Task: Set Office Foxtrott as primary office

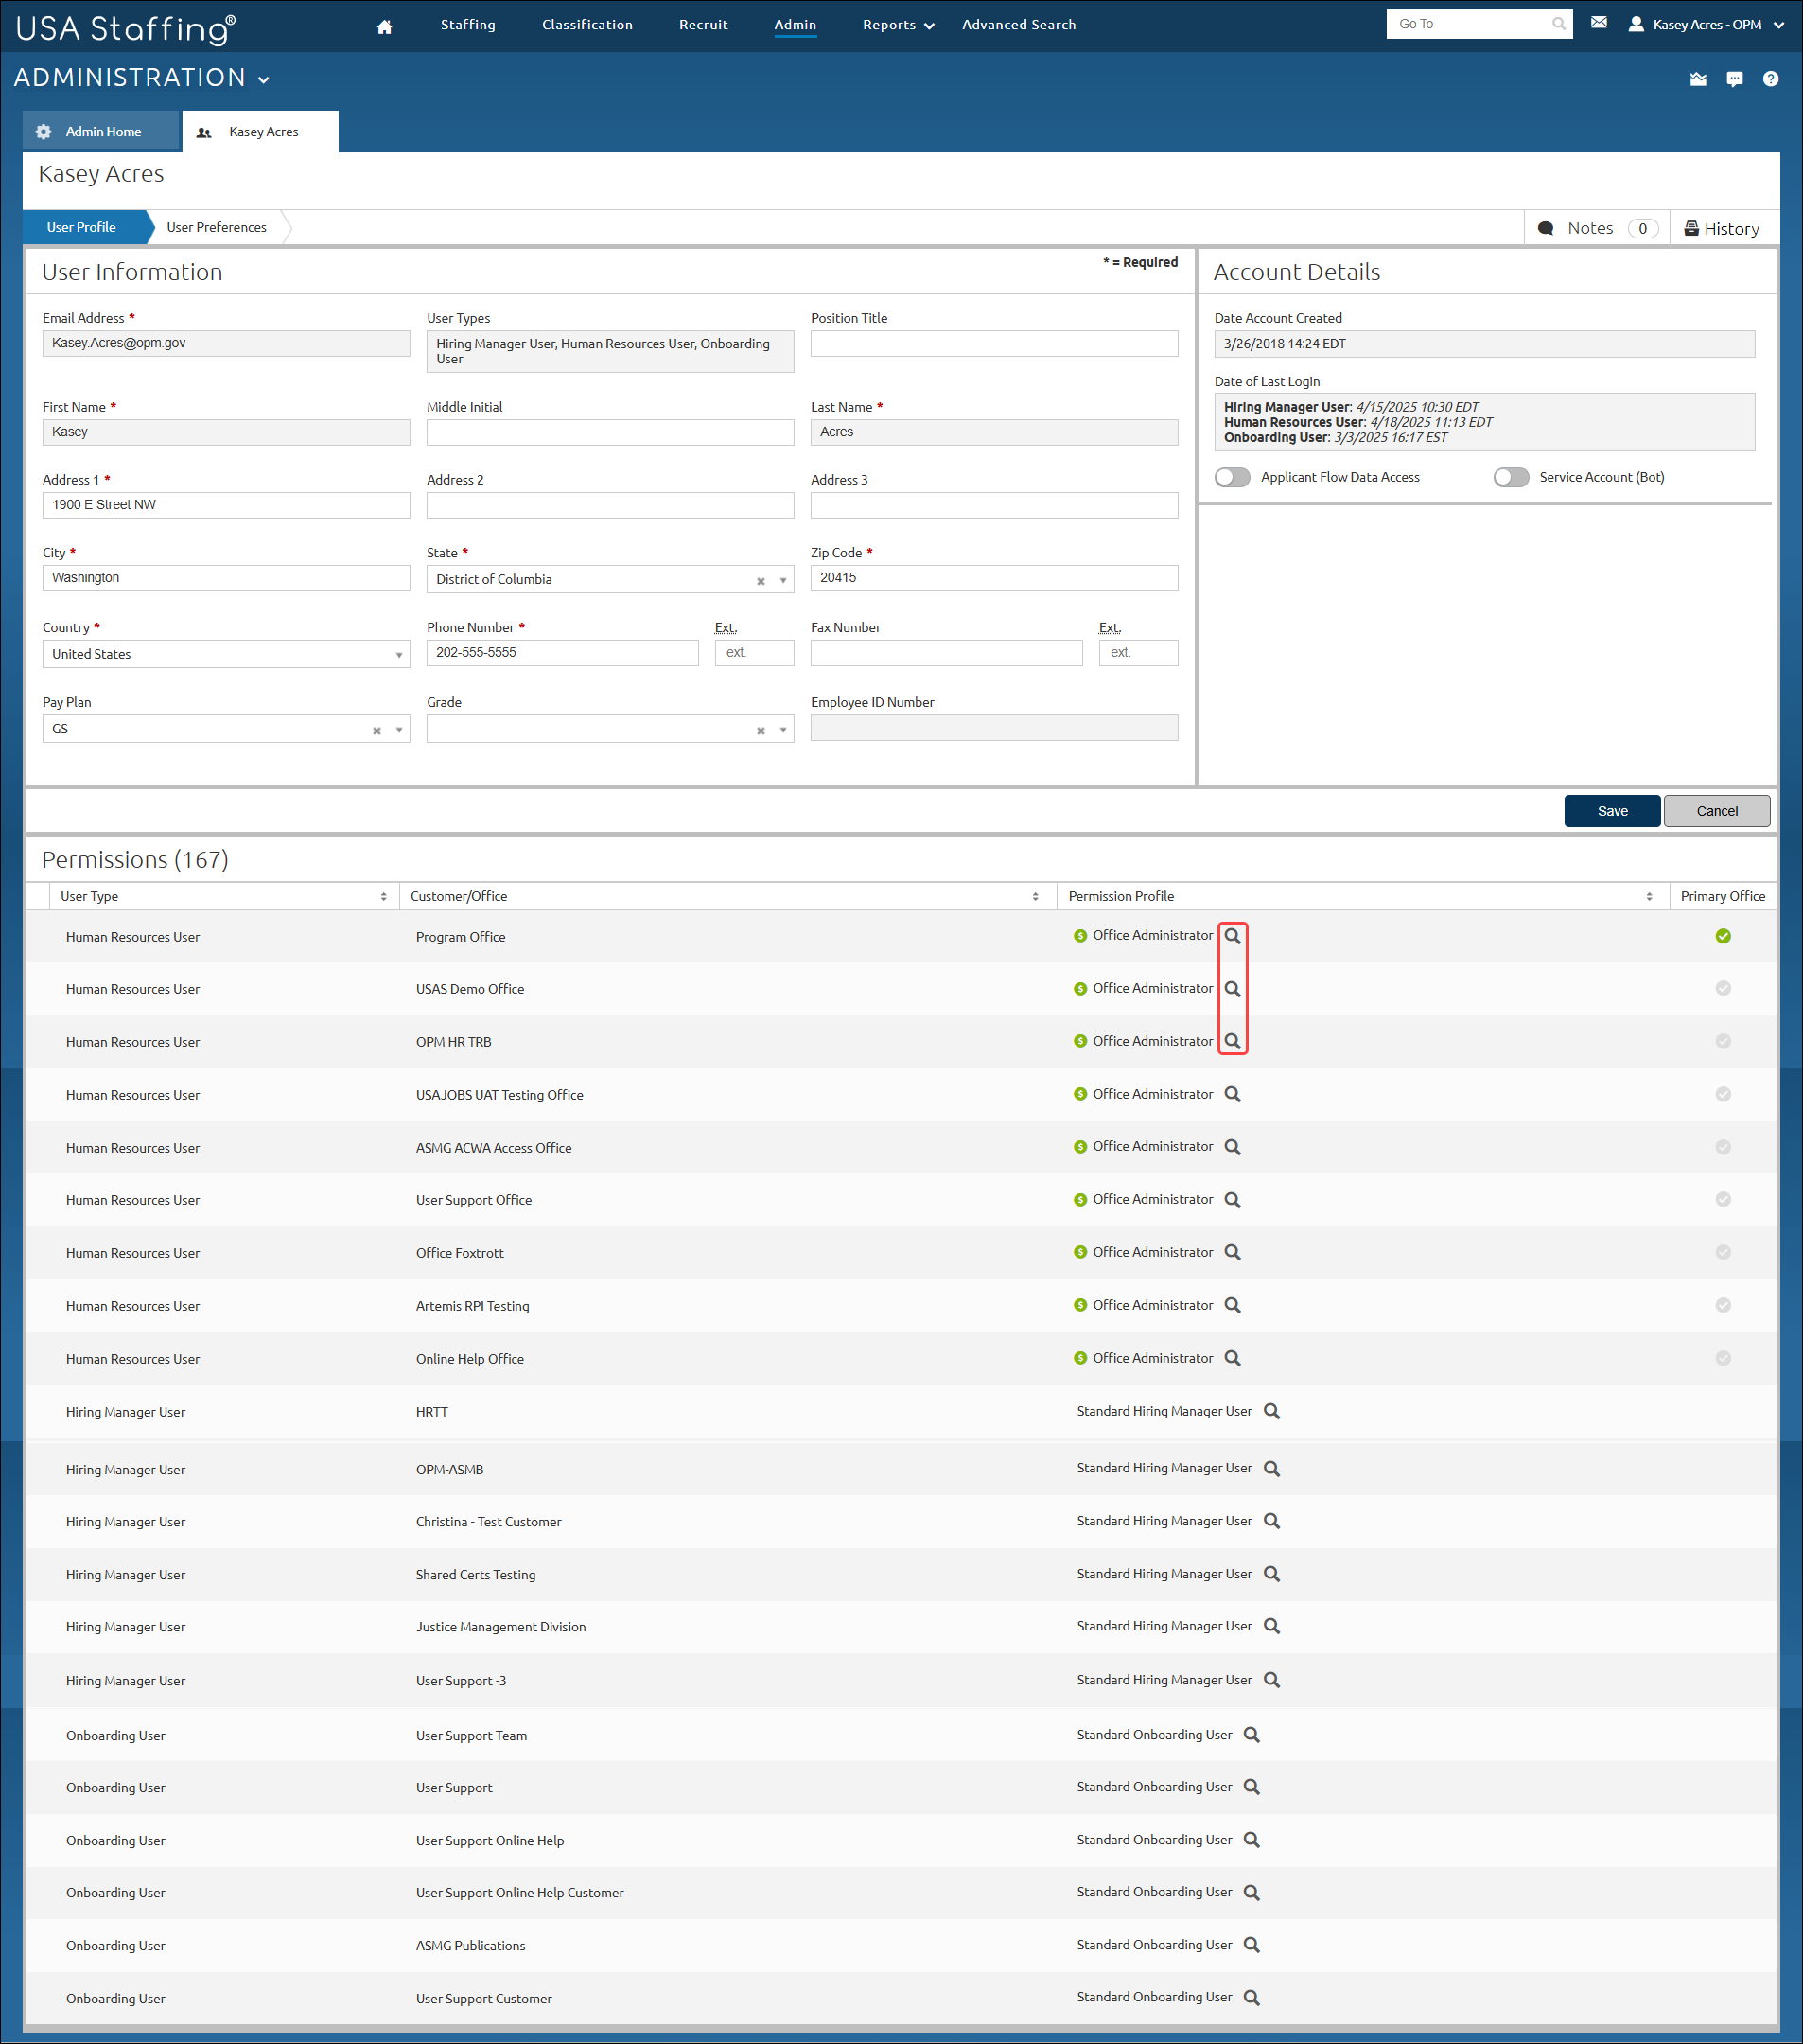Action: tap(1723, 1252)
